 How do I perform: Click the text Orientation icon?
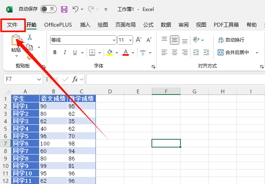pos(196,40)
